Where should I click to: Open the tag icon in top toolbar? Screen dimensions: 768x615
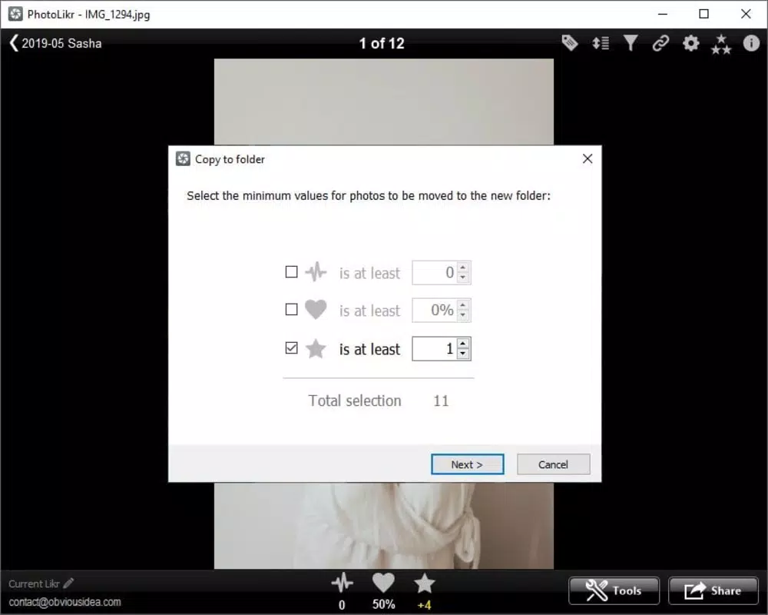click(570, 43)
